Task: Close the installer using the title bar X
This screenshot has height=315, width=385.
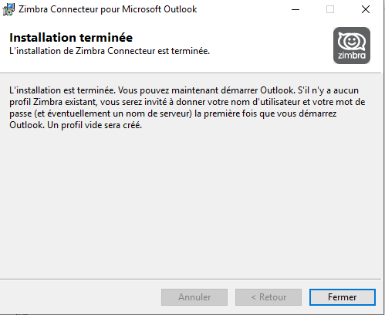Action: (366, 9)
